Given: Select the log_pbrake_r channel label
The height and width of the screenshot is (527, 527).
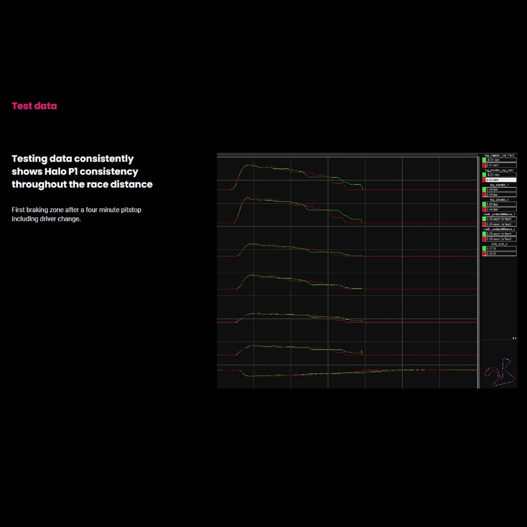Looking at the screenshot, I should click(499, 200).
